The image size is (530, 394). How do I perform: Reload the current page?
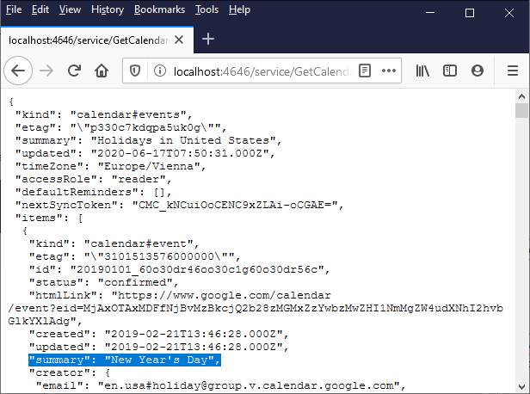tap(75, 71)
